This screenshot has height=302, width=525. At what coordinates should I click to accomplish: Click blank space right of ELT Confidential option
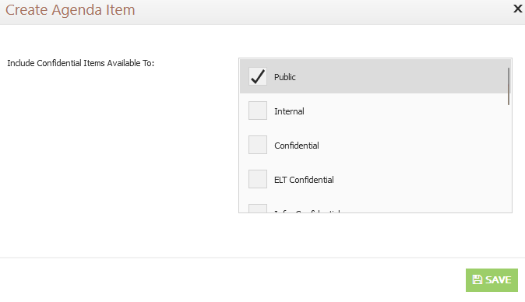click(x=420, y=180)
